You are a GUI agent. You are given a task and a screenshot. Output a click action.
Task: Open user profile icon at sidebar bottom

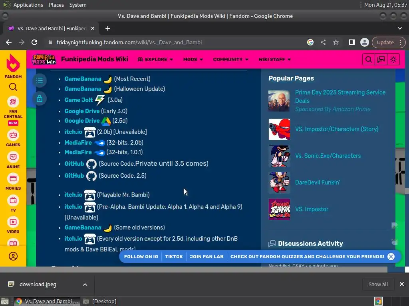click(x=13, y=256)
